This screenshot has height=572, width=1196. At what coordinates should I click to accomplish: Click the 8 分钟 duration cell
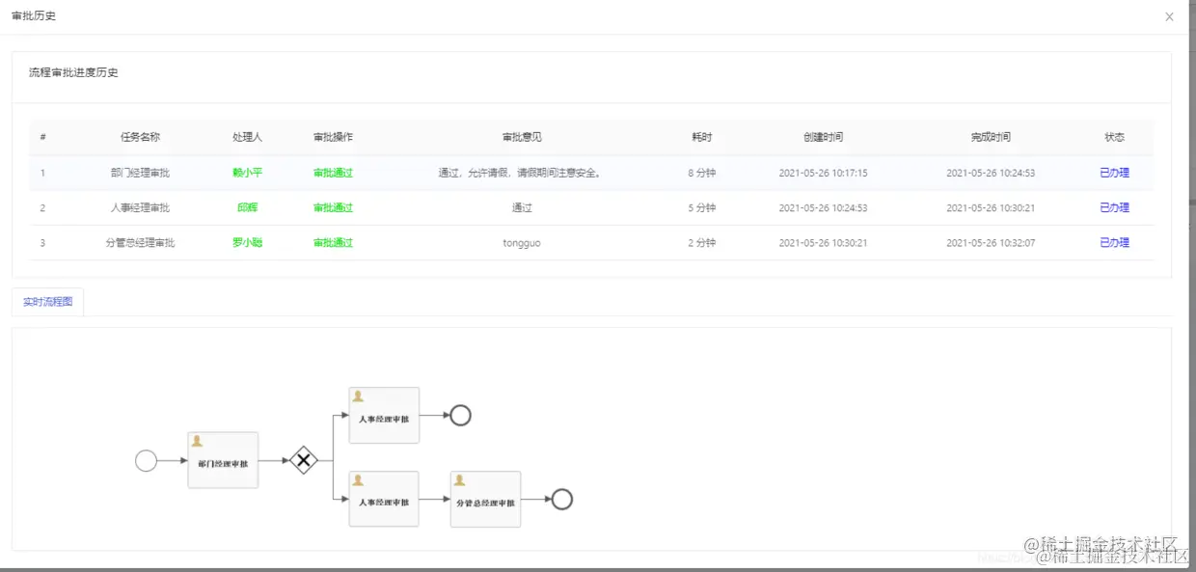click(701, 173)
